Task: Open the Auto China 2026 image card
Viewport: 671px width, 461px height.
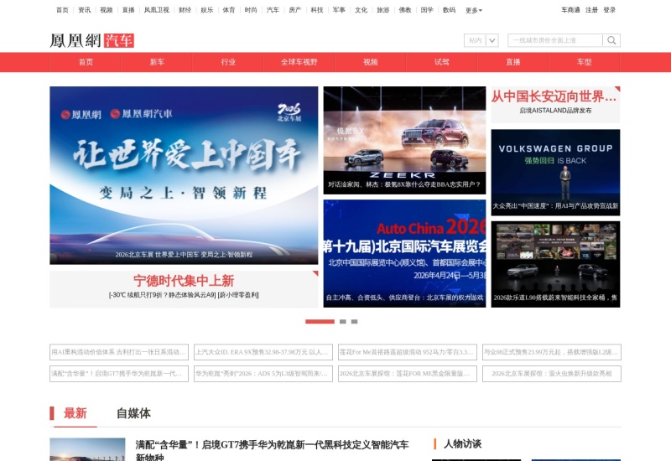Action: 404,253
